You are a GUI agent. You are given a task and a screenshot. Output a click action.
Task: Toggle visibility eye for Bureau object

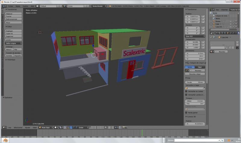tap(230, 21)
